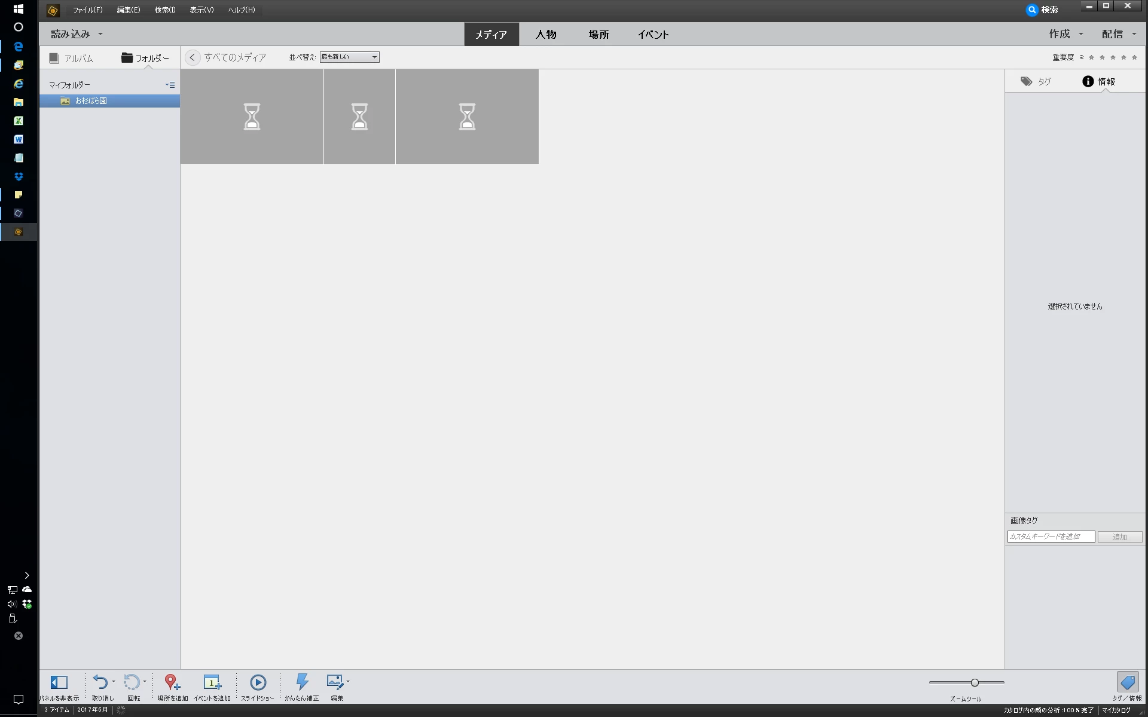Click the custom keyword input field
This screenshot has width=1148, height=717.
click(1051, 537)
